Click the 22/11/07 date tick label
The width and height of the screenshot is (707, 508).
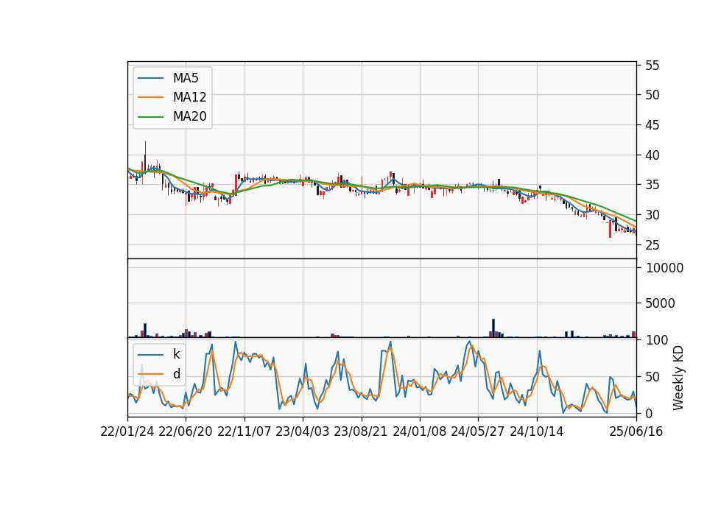[245, 431]
